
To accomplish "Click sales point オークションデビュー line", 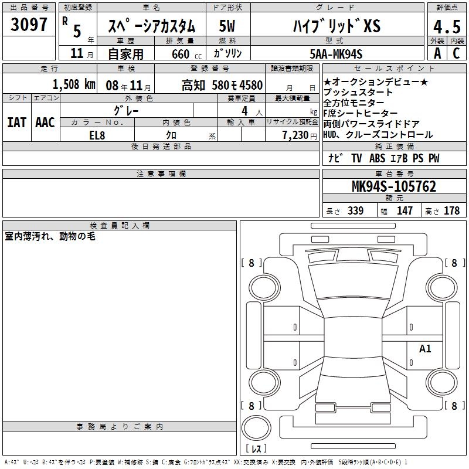I will point(376,81).
